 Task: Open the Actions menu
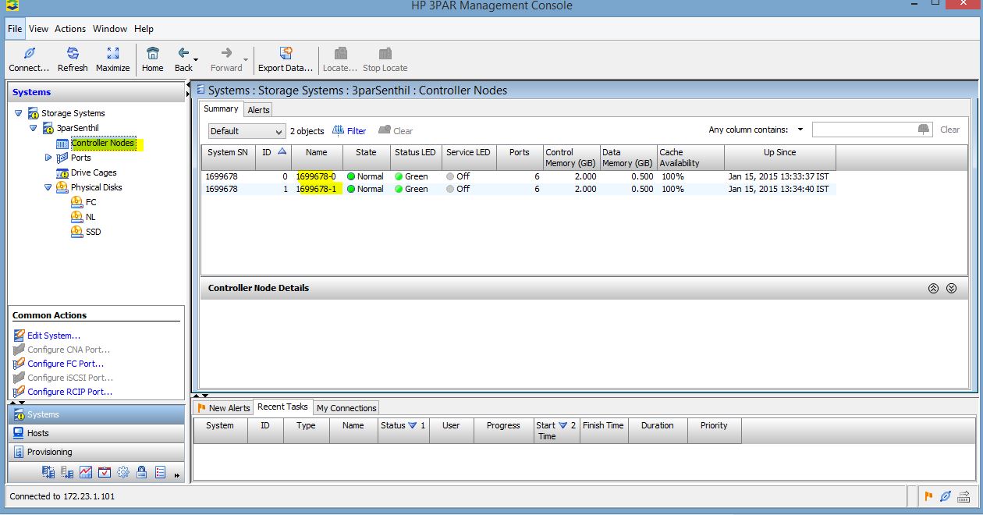tap(70, 29)
